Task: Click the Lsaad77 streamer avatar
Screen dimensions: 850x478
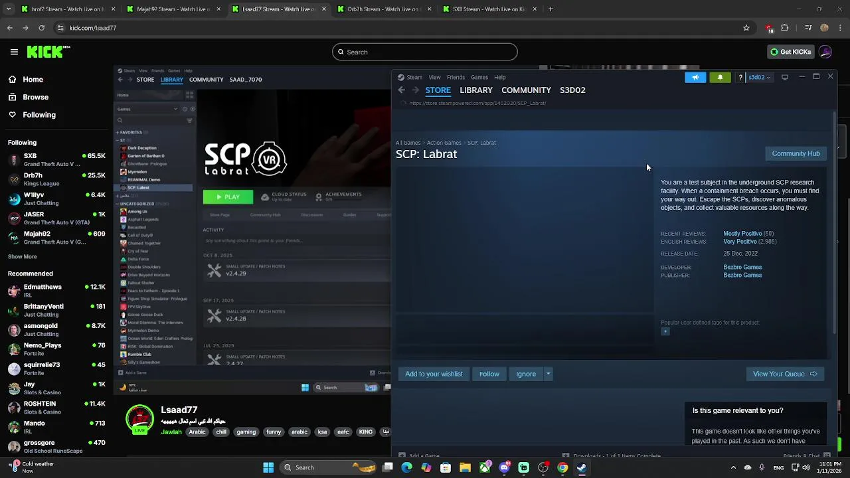Action: [139, 420]
